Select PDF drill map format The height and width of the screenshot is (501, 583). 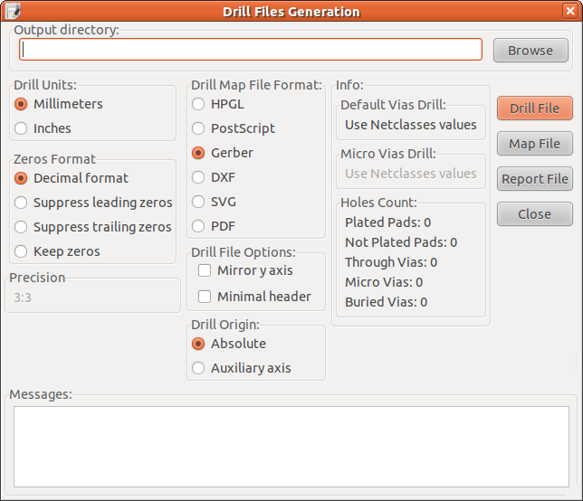(x=198, y=226)
